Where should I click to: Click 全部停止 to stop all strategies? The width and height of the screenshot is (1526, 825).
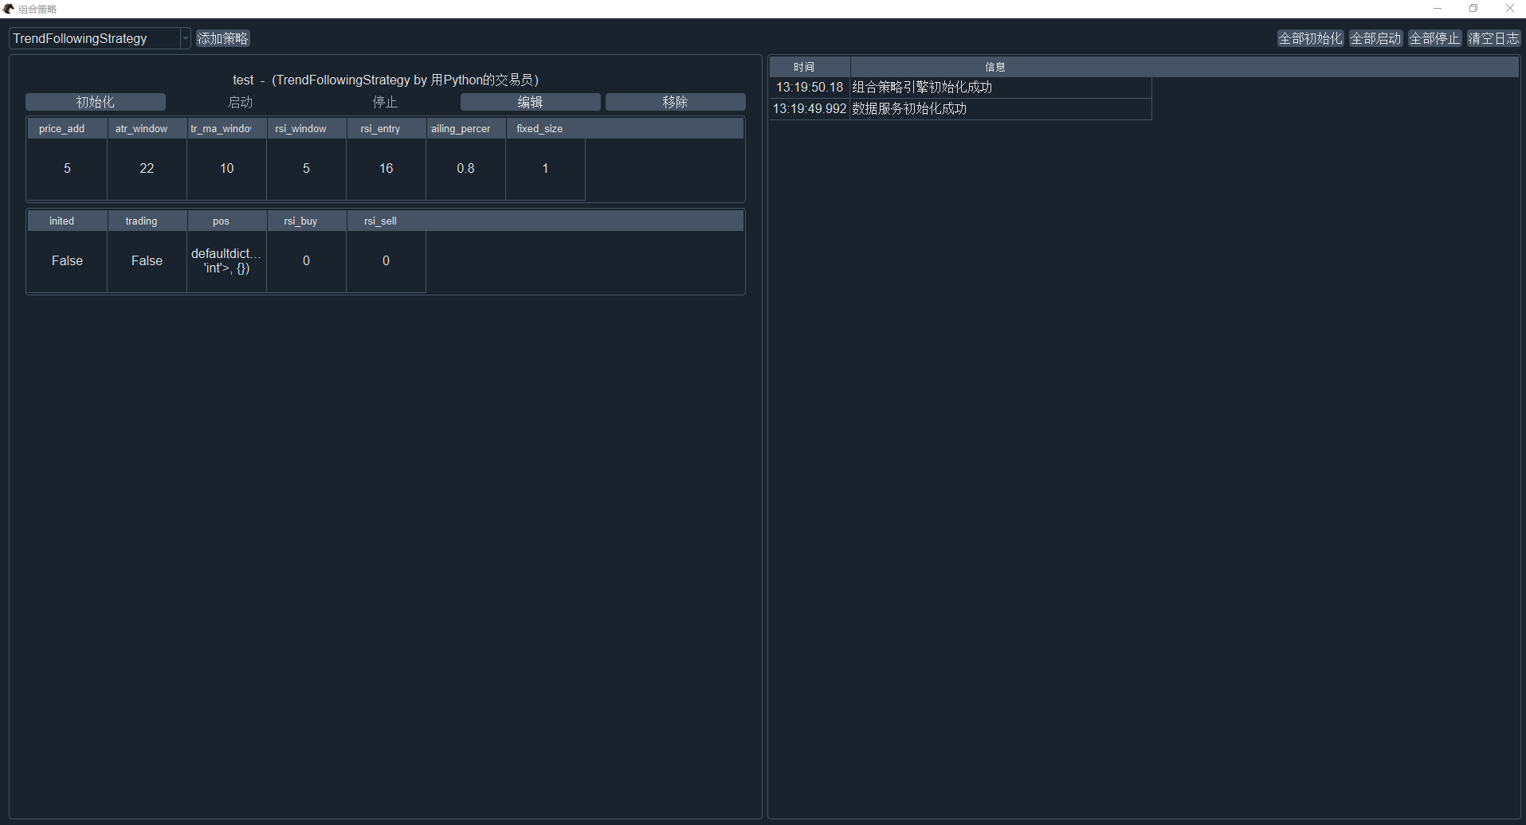click(1434, 37)
